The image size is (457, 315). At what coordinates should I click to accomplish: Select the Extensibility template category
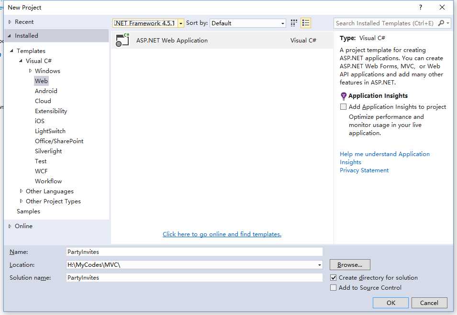(x=51, y=111)
